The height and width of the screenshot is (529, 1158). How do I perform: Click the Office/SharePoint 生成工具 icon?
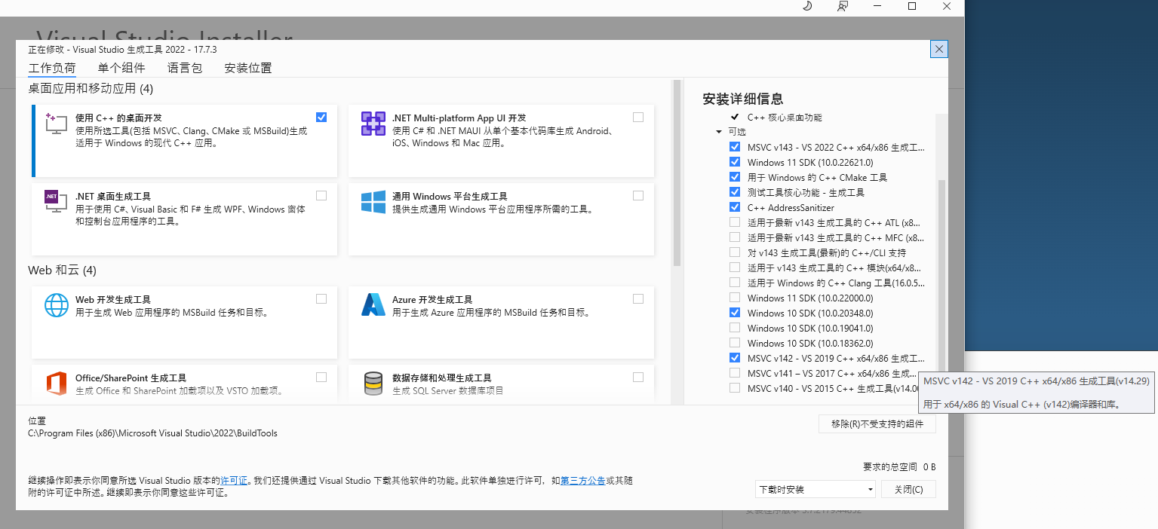click(57, 384)
